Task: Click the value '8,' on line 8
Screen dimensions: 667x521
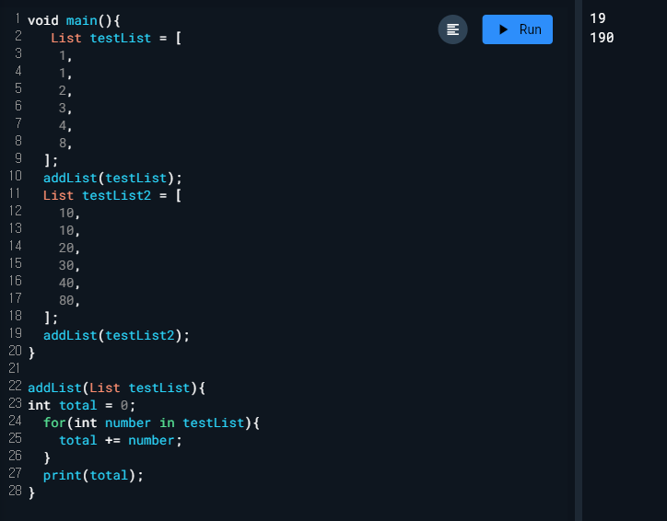Action: click(x=65, y=143)
